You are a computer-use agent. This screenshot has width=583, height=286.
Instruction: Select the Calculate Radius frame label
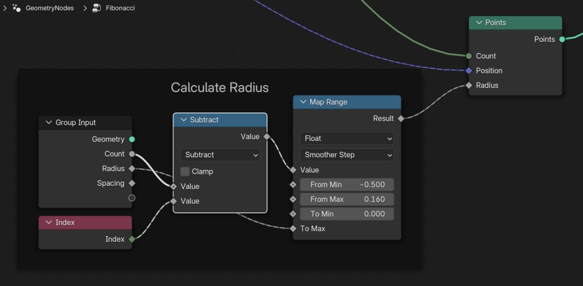[x=220, y=87]
